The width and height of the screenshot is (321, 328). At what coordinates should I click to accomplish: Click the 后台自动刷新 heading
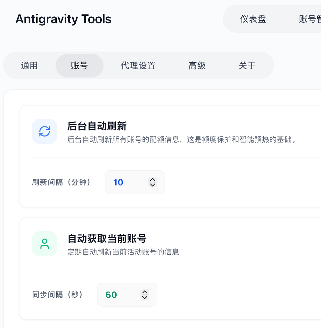pos(97,126)
